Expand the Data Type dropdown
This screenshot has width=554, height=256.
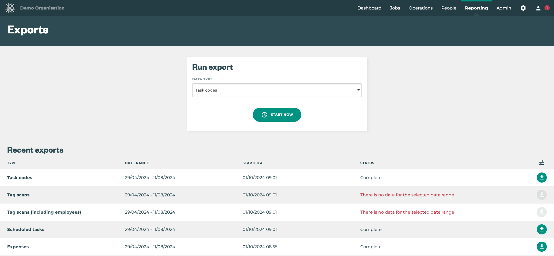click(x=277, y=90)
